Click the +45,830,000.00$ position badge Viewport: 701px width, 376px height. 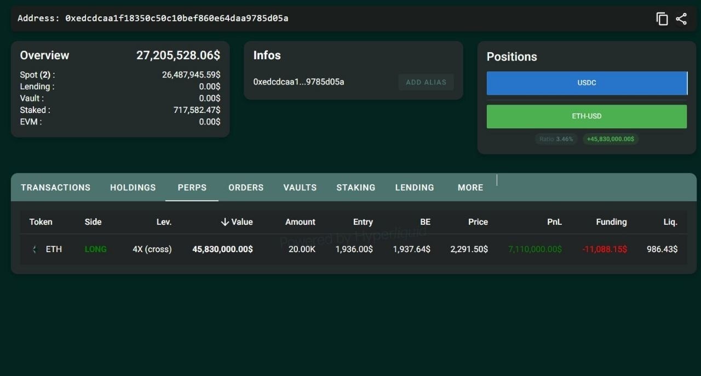click(x=610, y=139)
